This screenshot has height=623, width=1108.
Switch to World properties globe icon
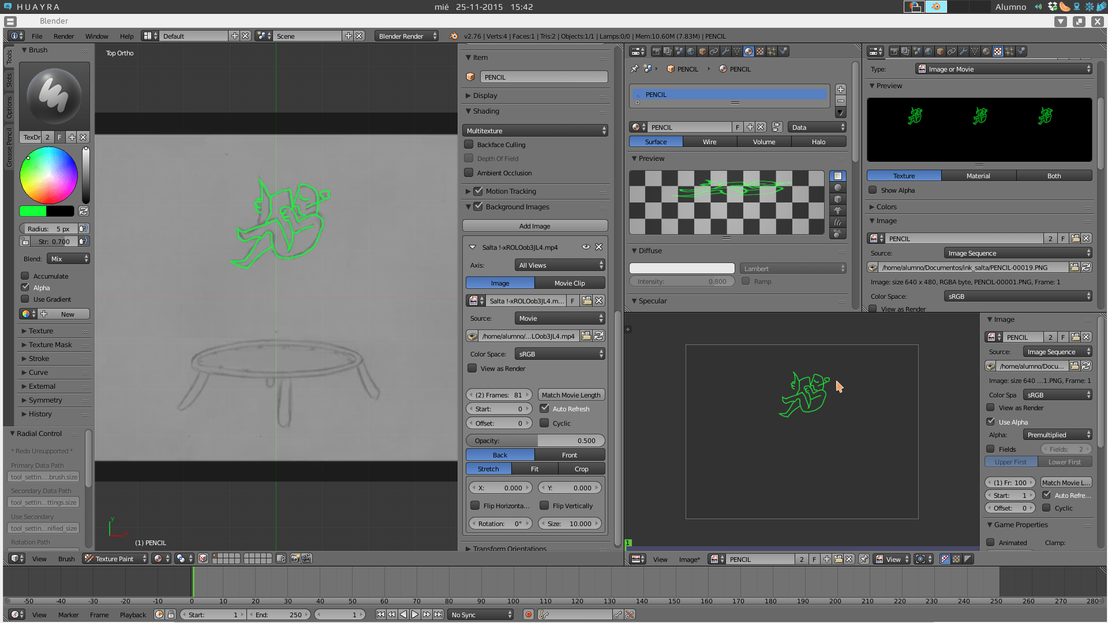[929, 51]
